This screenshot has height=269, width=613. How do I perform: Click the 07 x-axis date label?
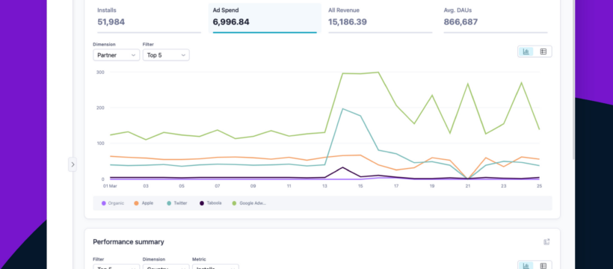[x=218, y=186]
